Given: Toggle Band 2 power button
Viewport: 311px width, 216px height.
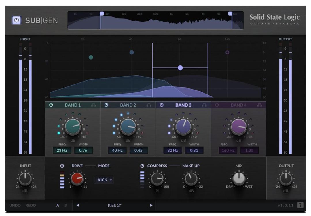Looking at the screenshot, I should click(106, 105).
